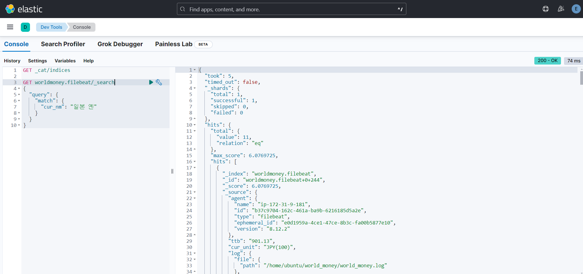Click the "value": 11 line

tap(234, 137)
